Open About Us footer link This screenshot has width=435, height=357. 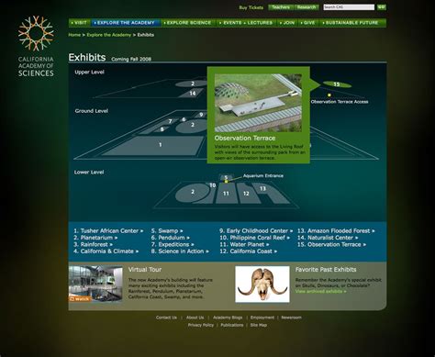(x=195, y=318)
